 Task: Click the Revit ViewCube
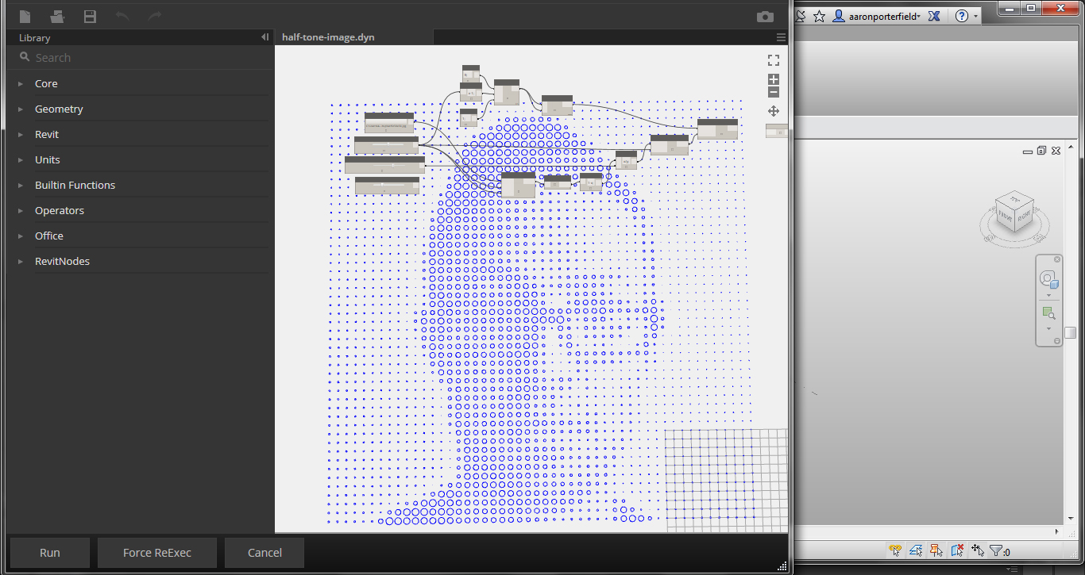tap(1014, 213)
